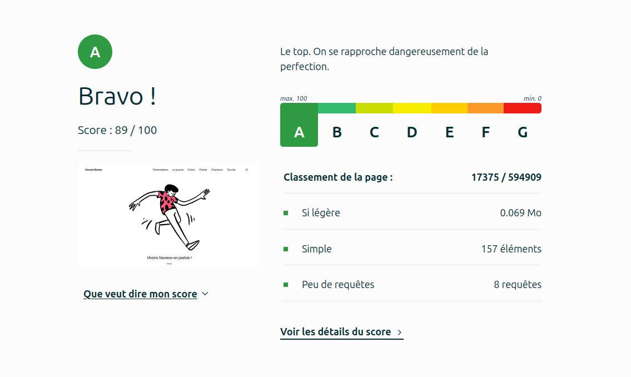Click the website preview thumbnail
Viewport: 631px width, 377px height.
click(x=169, y=215)
